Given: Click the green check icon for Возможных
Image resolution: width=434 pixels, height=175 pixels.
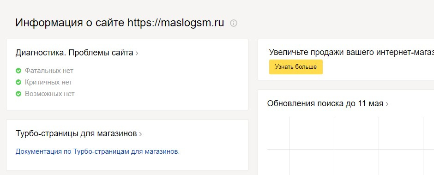Looking at the screenshot, I should coord(18,94).
